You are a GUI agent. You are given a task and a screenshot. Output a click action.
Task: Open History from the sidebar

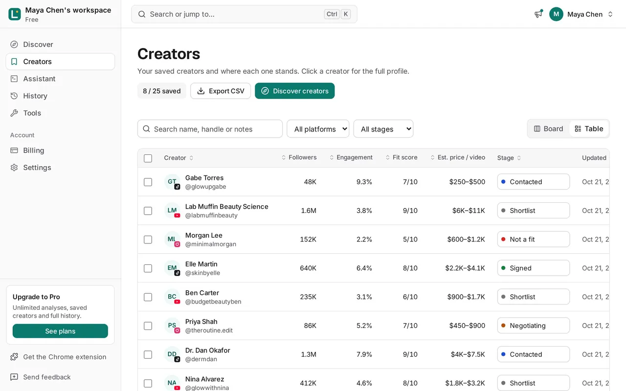[60, 96]
